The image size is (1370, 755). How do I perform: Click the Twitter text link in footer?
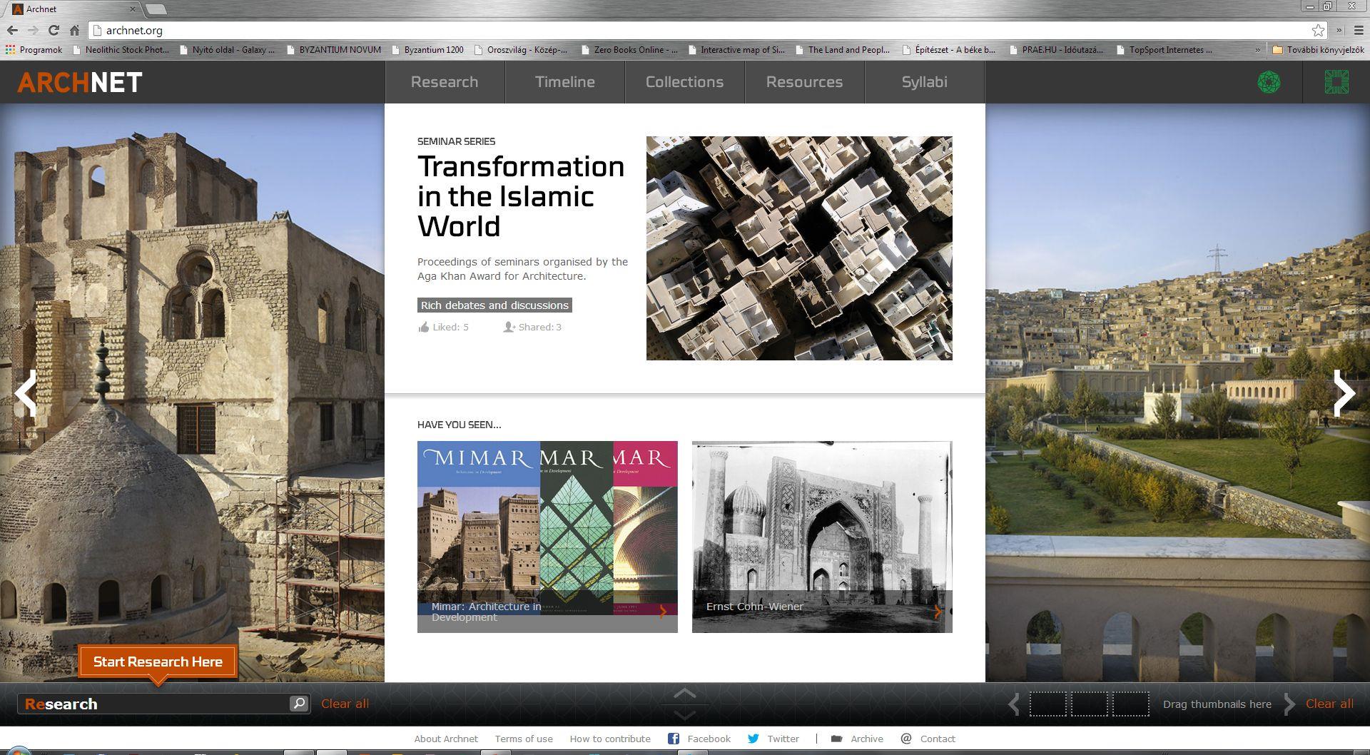point(783,739)
